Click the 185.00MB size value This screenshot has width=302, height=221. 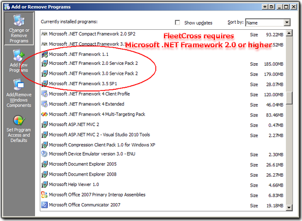[x=273, y=64]
